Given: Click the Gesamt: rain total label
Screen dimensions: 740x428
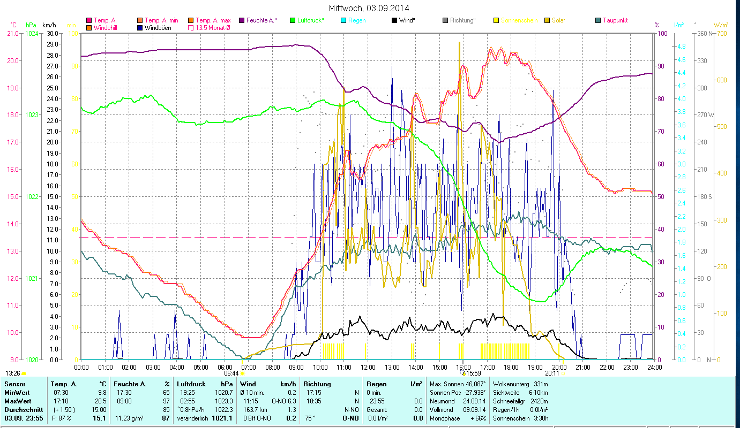Looking at the screenshot, I should point(377,410).
